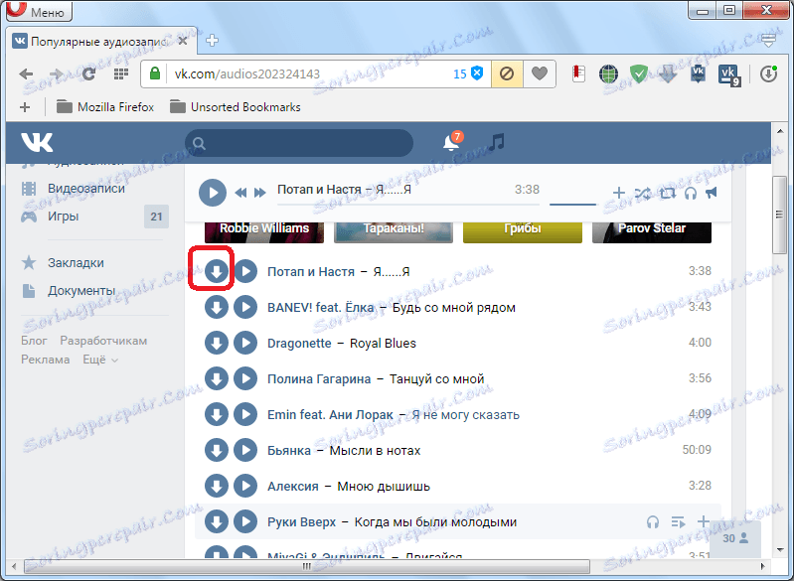Seek in the player progress bar
Viewport: 794px width, 581px height.
[408, 205]
